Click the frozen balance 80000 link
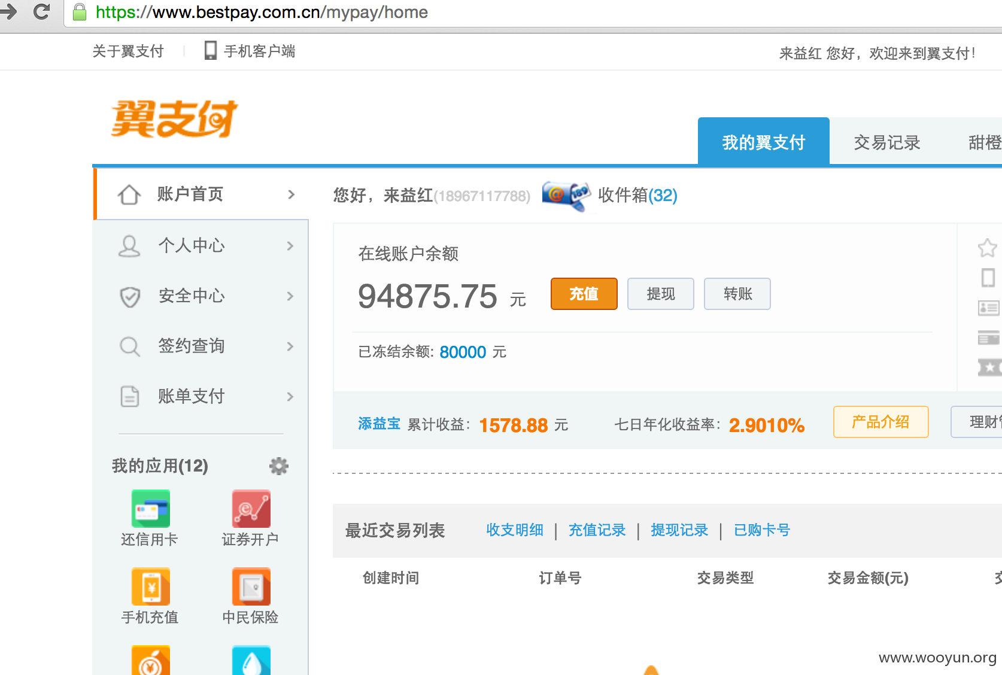This screenshot has height=675, width=1002. click(x=463, y=352)
